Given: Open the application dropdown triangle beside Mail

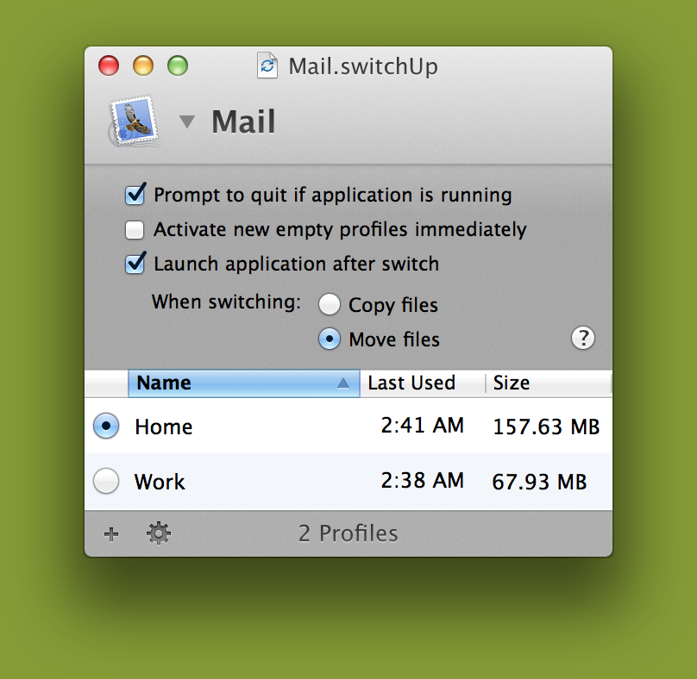Looking at the screenshot, I should coord(187,122).
